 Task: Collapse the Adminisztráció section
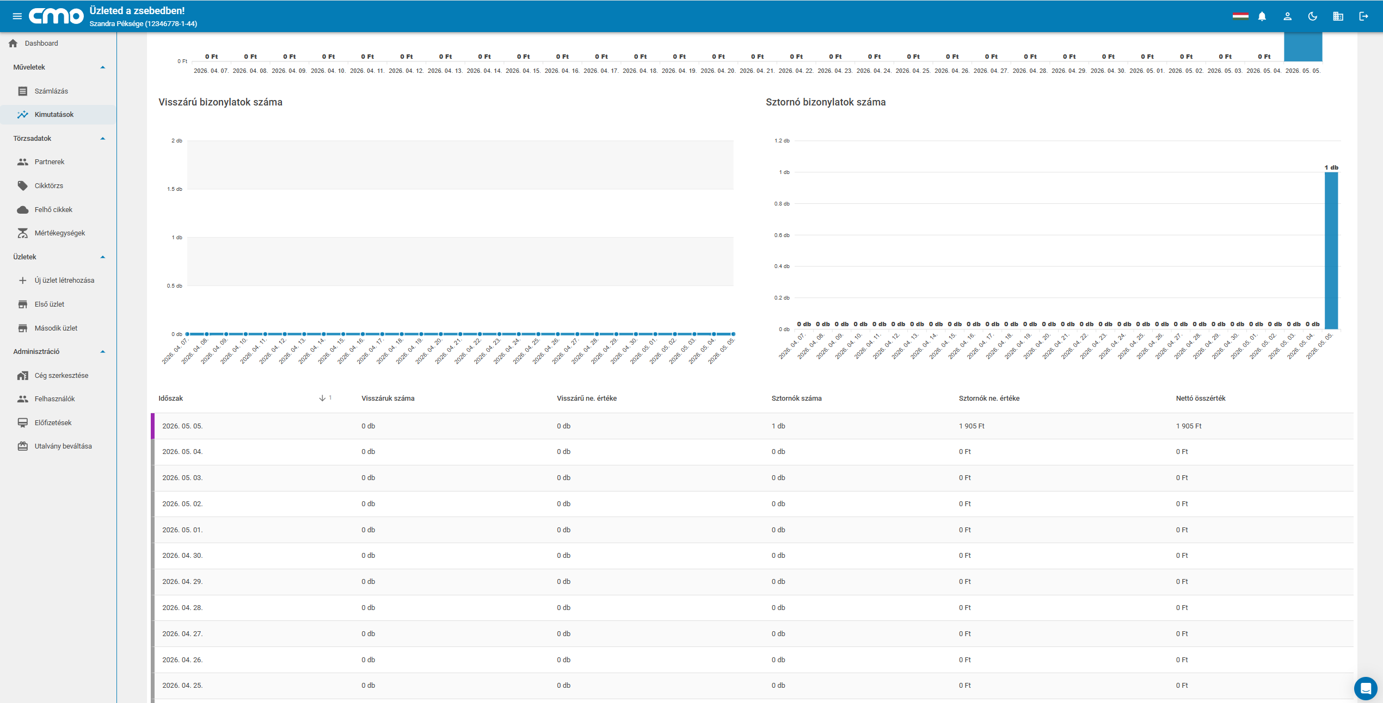tap(102, 352)
